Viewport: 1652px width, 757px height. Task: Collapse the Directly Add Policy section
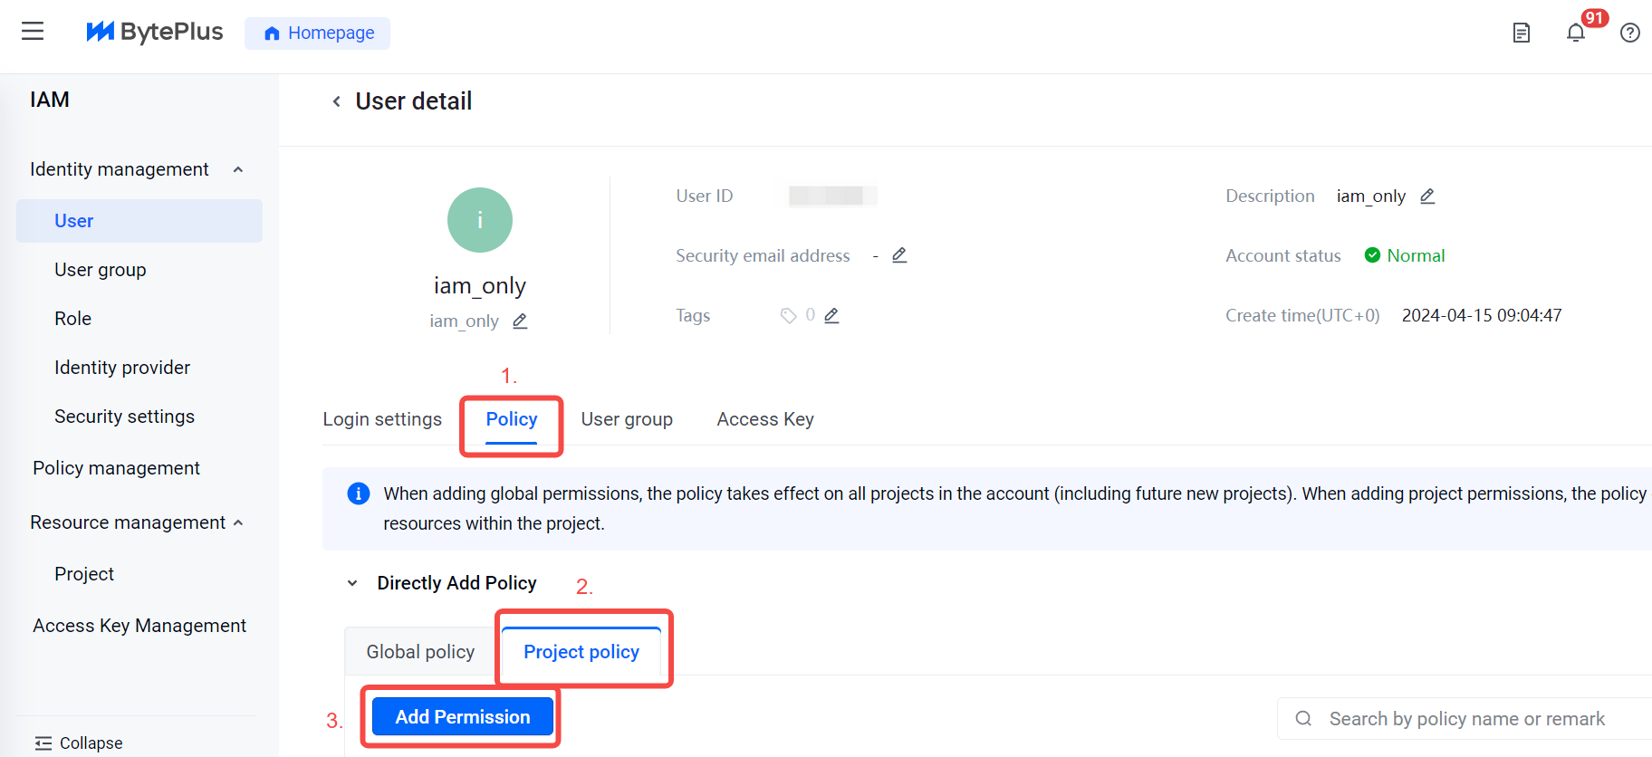pyautogui.click(x=352, y=583)
